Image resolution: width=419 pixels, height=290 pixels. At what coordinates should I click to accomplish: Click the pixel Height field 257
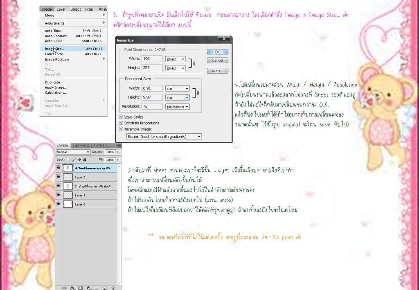[x=152, y=68]
